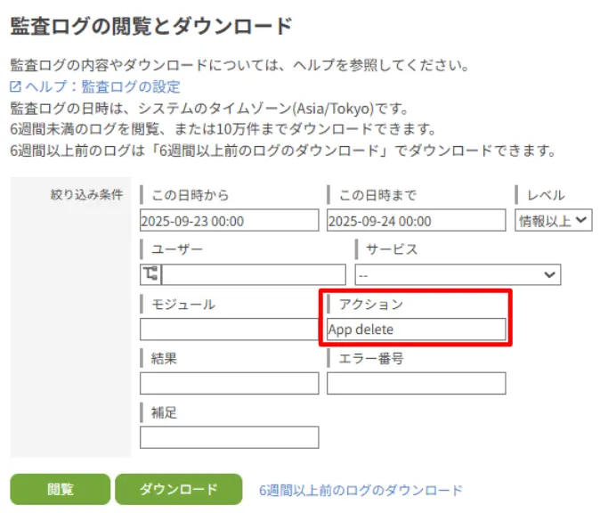Focus the エラー番号 input field
600x513 pixels.
416,384
